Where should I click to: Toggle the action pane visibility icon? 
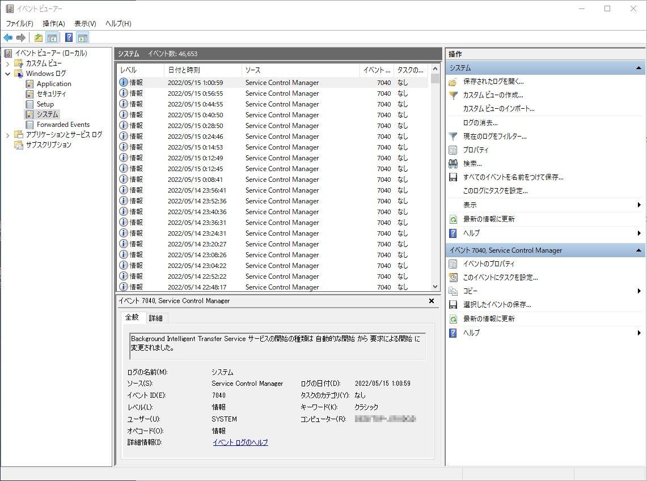[83, 37]
